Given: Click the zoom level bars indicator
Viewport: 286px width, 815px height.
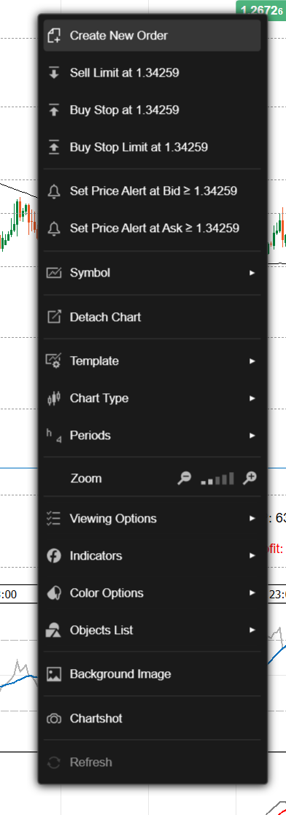Looking at the screenshot, I should tap(217, 479).
